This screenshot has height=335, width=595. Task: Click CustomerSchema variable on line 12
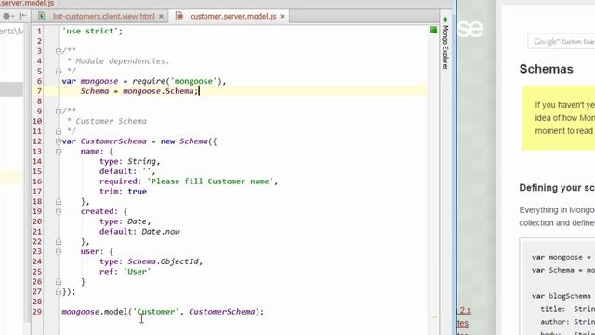113,141
